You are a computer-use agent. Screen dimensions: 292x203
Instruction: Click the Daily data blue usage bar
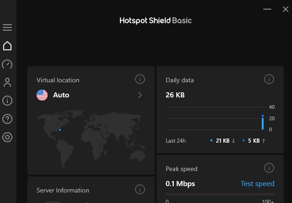(x=263, y=122)
